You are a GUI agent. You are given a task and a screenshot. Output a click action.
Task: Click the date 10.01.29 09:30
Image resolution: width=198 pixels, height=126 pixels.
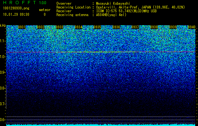(16, 14)
